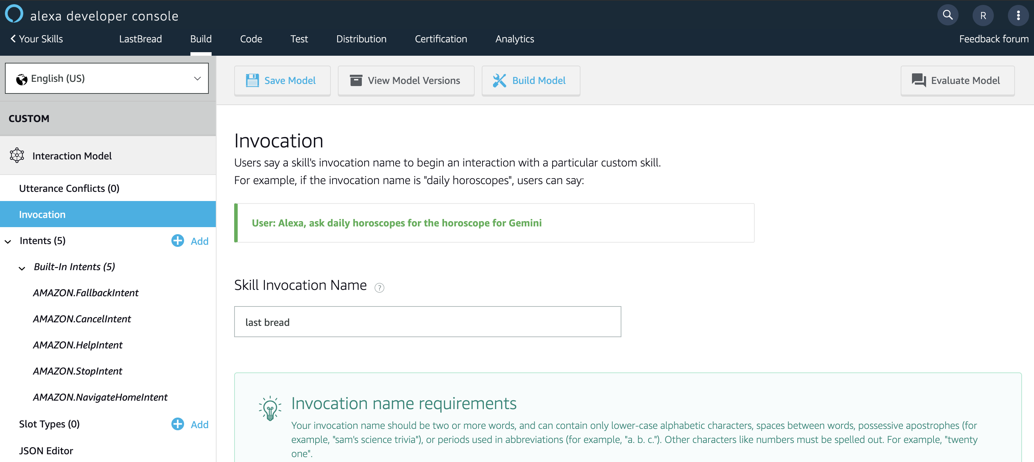
Task: Select Interaction Model in the sidebar
Action: (x=108, y=155)
